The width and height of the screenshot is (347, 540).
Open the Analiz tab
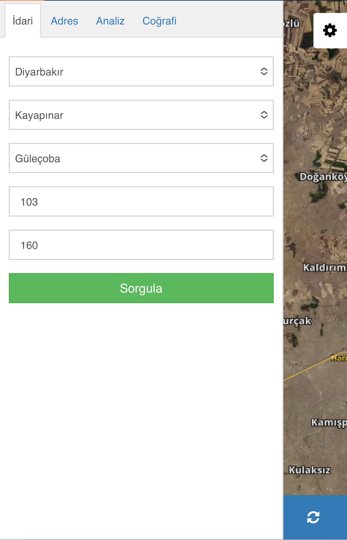pyautogui.click(x=110, y=21)
